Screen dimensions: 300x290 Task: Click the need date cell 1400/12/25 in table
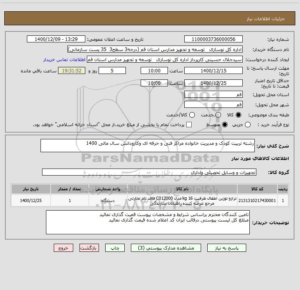pyautogui.click(x=31, y=200)
